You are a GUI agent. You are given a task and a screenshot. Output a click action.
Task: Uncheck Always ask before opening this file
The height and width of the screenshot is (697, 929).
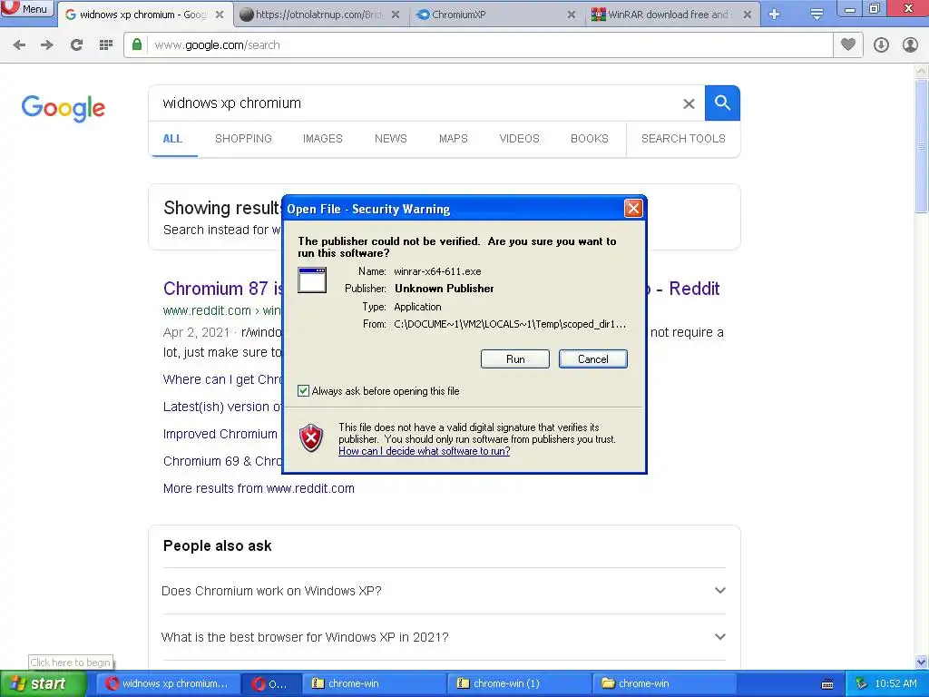pyautogui.click(x=303, y=390)
